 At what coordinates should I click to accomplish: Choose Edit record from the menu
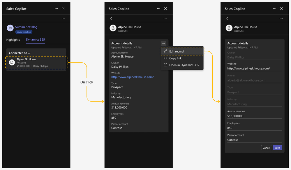point(182,51)
